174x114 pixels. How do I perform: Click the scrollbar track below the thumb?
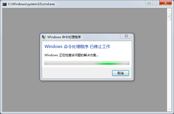[169, 63]
